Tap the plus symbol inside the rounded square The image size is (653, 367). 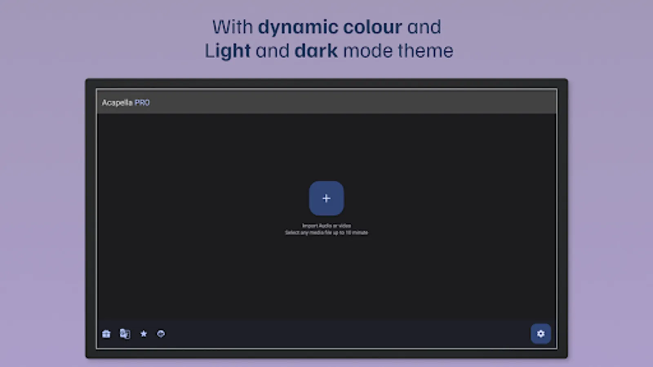point(326,198)
